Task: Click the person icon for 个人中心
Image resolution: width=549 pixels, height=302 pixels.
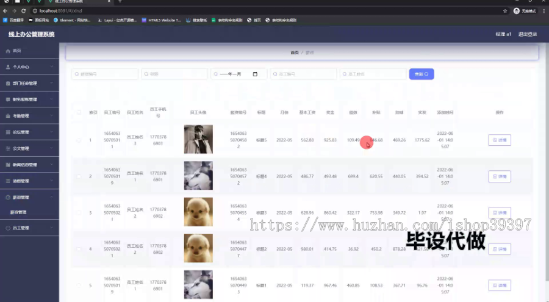Action: pyautogui.click(x=8, y=67)
